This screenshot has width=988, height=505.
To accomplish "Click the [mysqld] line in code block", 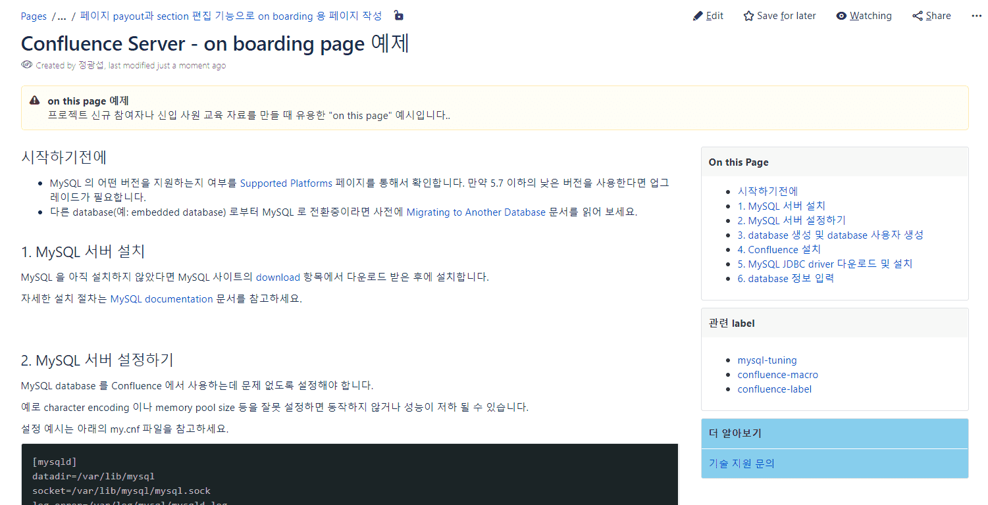I will [55, 462].
